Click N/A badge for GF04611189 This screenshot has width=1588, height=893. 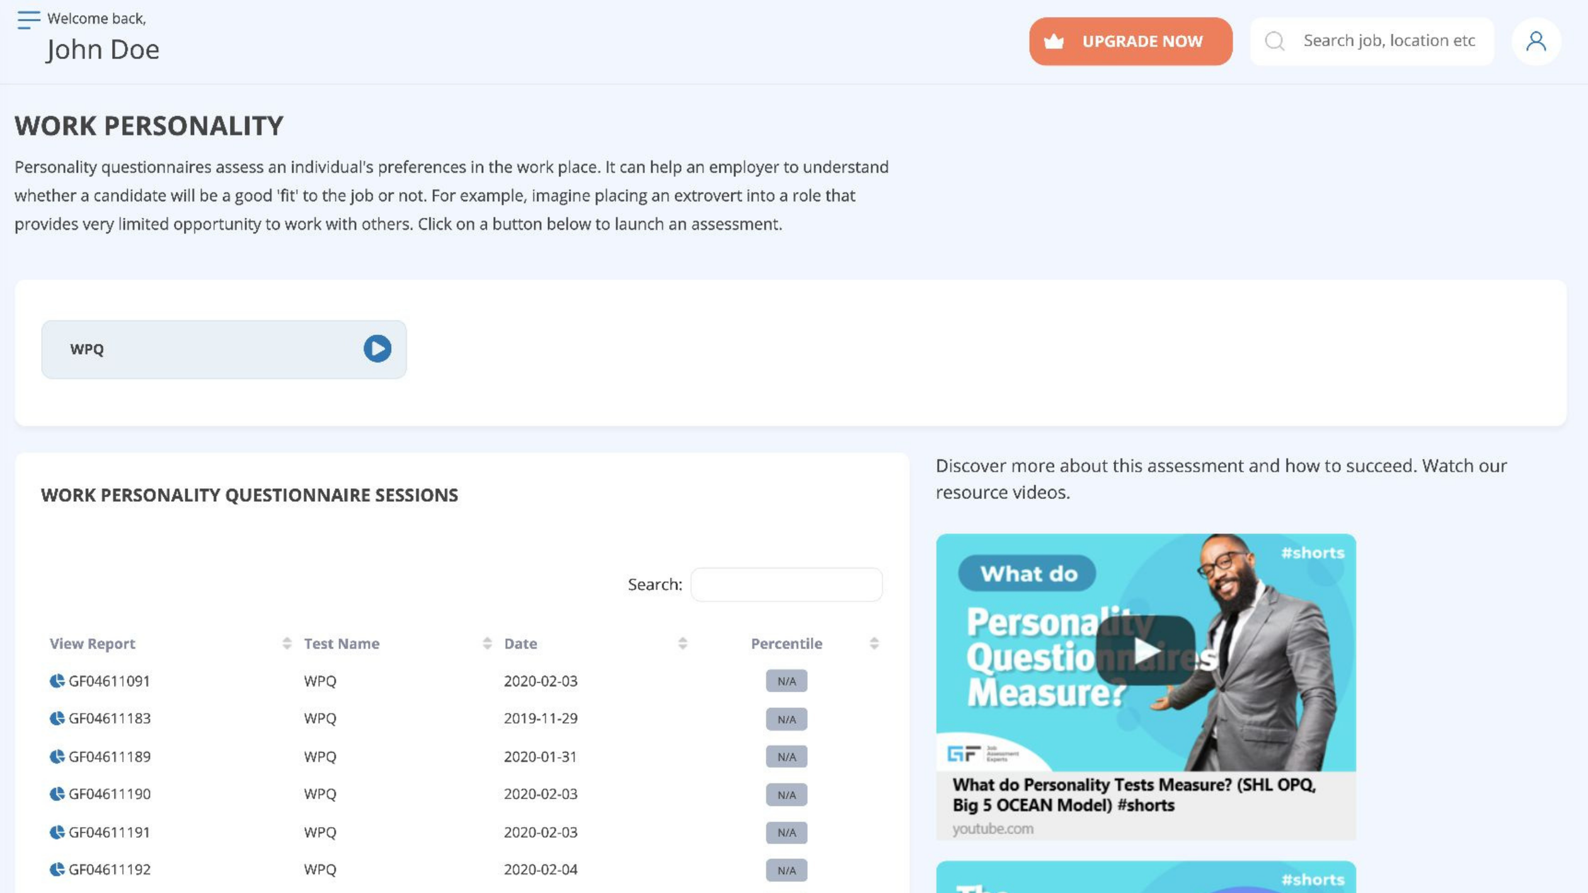click(x=786, y=757)
